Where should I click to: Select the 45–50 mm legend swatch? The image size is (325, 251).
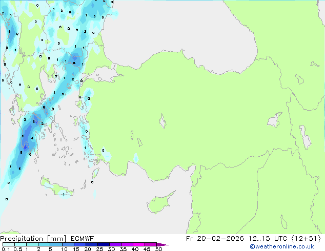click(x=151, y=244)
